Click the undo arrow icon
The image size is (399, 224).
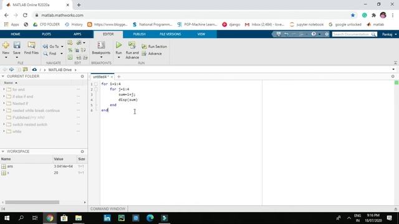pyautogui.click(x=286, y=34)
